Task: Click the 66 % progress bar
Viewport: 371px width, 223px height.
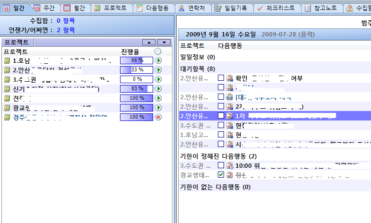Action: [x=137, y=60]
